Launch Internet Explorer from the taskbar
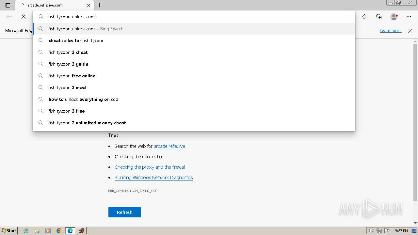418x235 pixels. click(x=26, y=231)
